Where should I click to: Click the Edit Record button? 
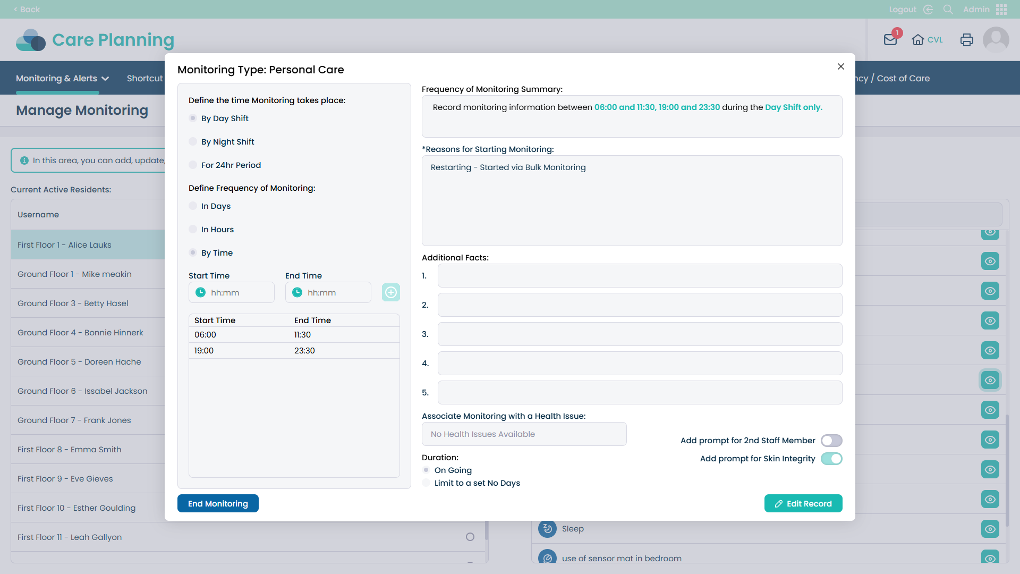803,503
